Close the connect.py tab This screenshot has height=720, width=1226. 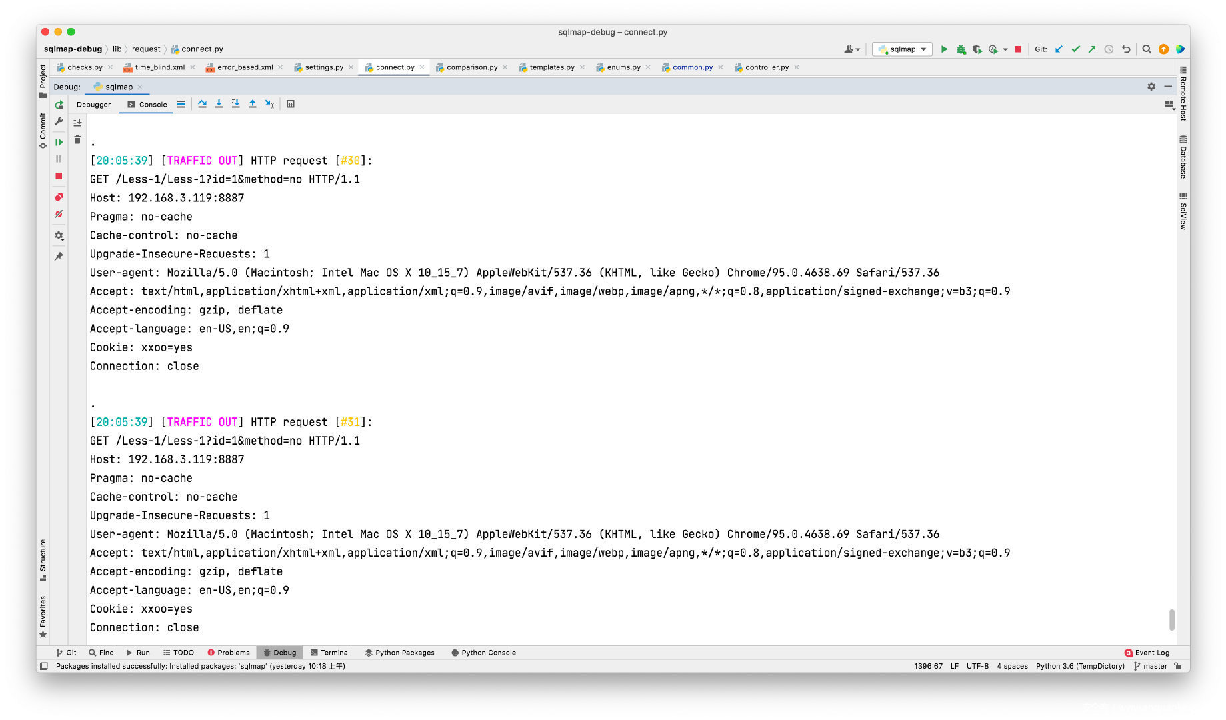coord(422,67)
